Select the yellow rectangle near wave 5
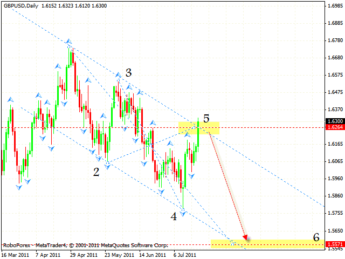Image resolution: width=345 pixels, height=259 pixels. pyautogui.click(x=199, y=128)
